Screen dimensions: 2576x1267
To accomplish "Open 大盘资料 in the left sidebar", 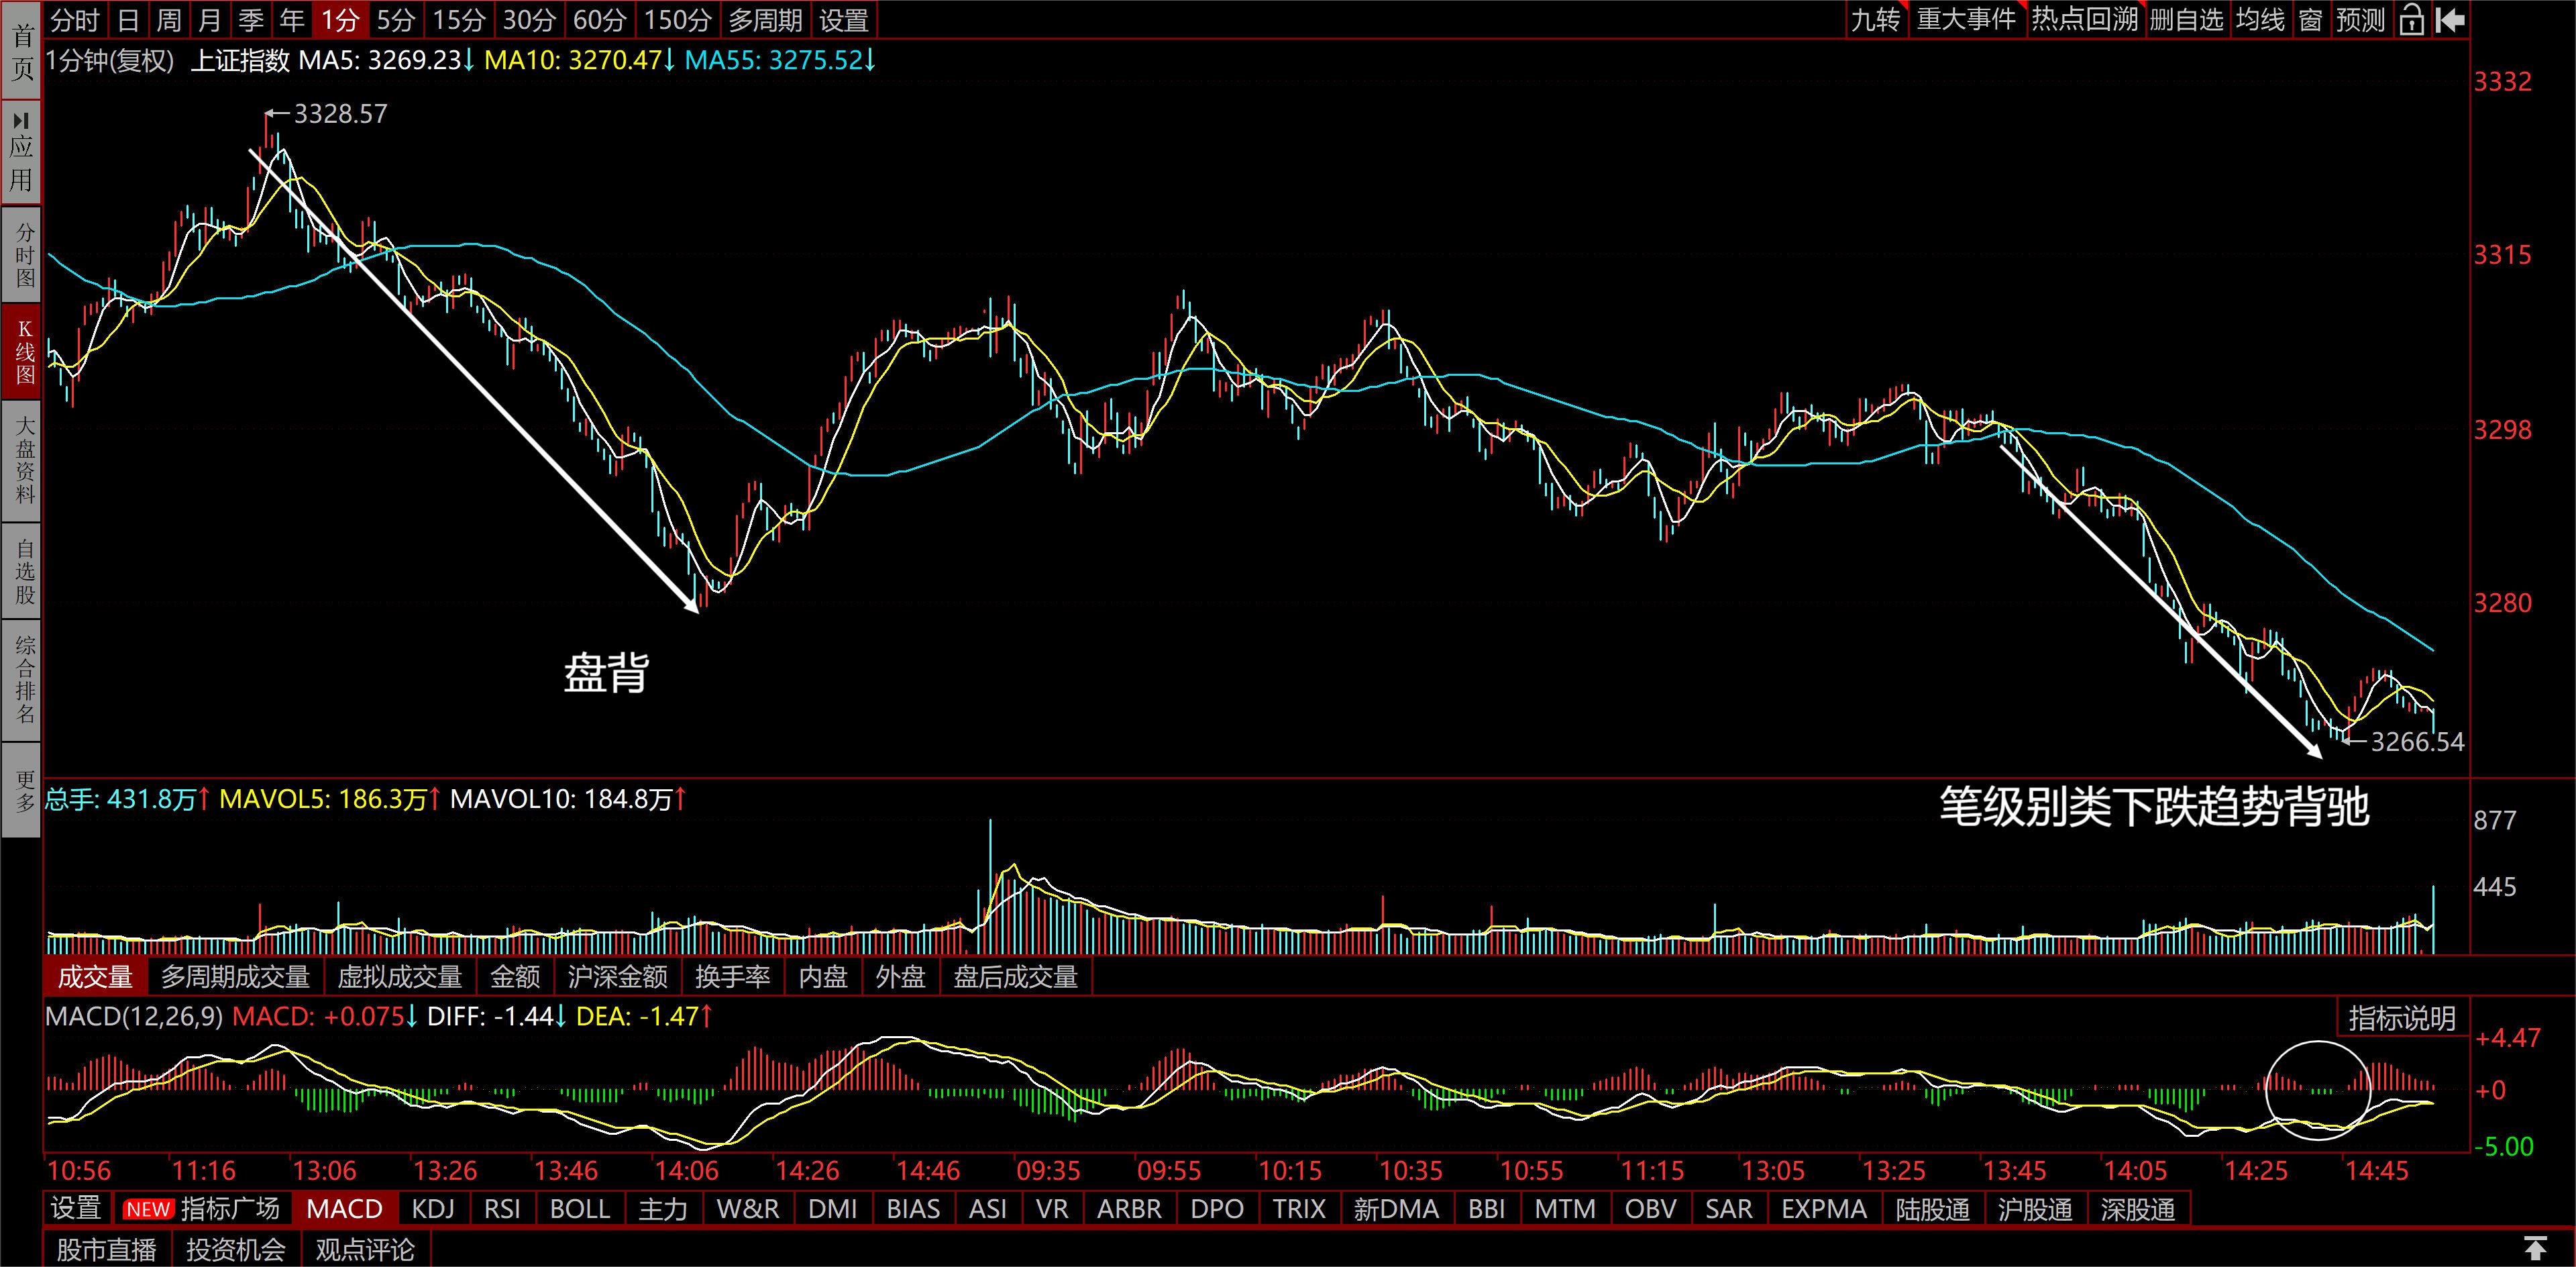I will tap(21, 460).
